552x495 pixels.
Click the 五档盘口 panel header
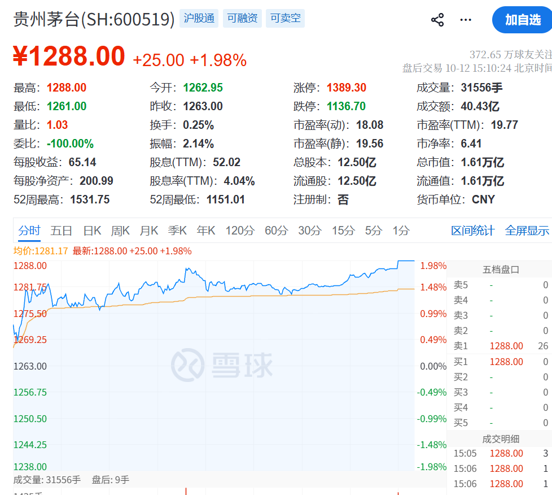pos(501,270)
